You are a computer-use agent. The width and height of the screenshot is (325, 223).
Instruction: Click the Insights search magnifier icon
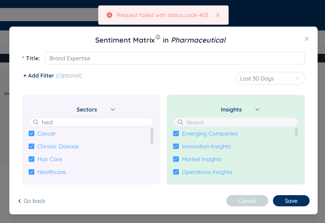tap(180, 122)
